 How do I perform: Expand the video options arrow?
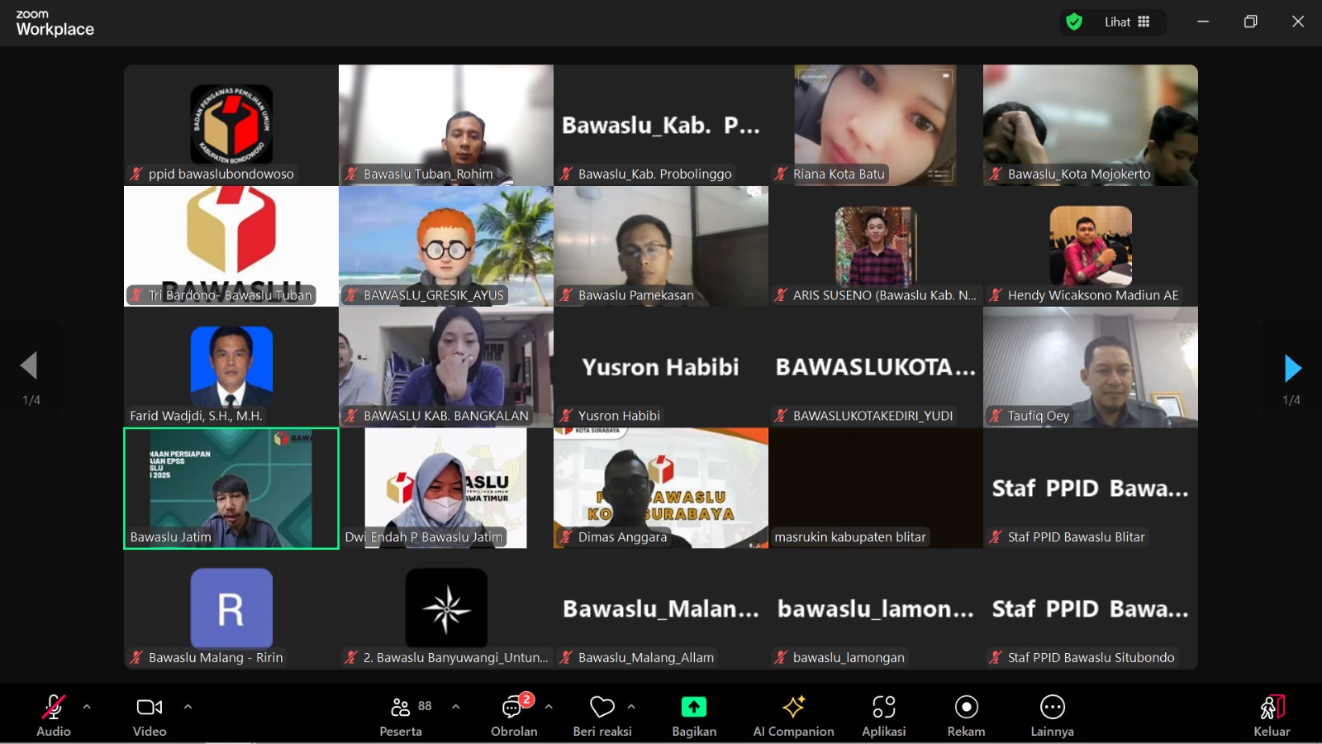188,707
